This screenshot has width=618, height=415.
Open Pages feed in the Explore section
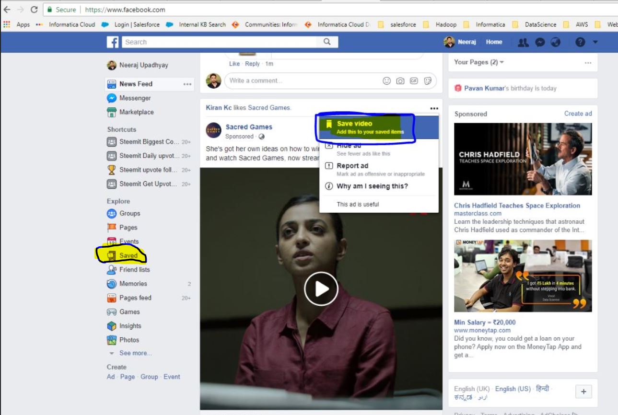[129, 298]
